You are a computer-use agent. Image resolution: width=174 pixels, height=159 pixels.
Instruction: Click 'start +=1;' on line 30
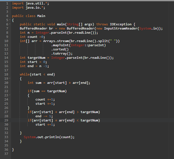tap(45, 124)
